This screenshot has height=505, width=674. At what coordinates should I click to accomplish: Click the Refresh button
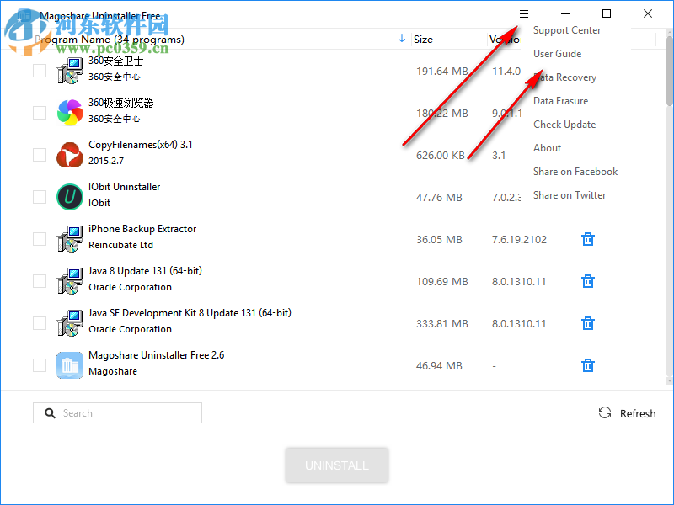pos(628,412)
